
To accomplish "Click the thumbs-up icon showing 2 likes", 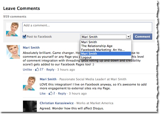I will (x=50, y=93).
